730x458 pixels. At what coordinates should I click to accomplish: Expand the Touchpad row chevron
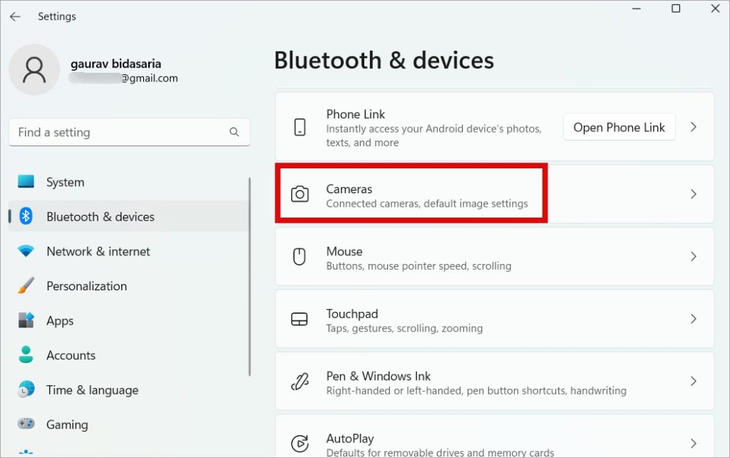point(693,319)
